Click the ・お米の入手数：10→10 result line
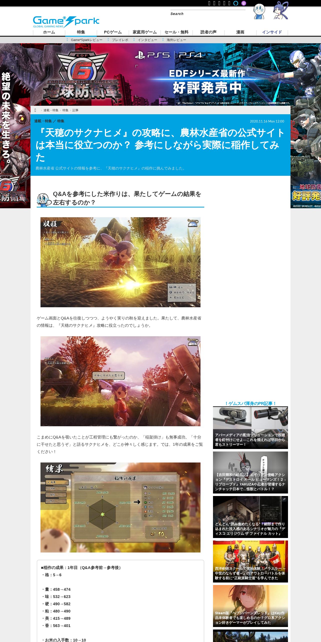The height and width of the screenshot is (642, 321). tap(64, 640)
